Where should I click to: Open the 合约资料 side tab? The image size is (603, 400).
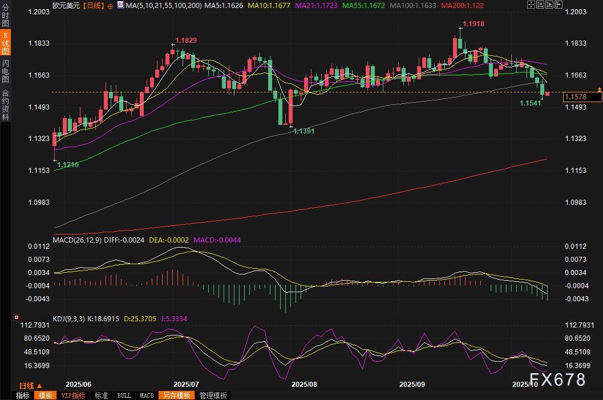pos(6,104)
